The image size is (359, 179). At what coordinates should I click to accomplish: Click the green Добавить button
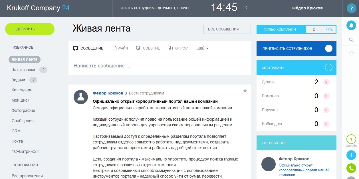click(x=30, y=29)
